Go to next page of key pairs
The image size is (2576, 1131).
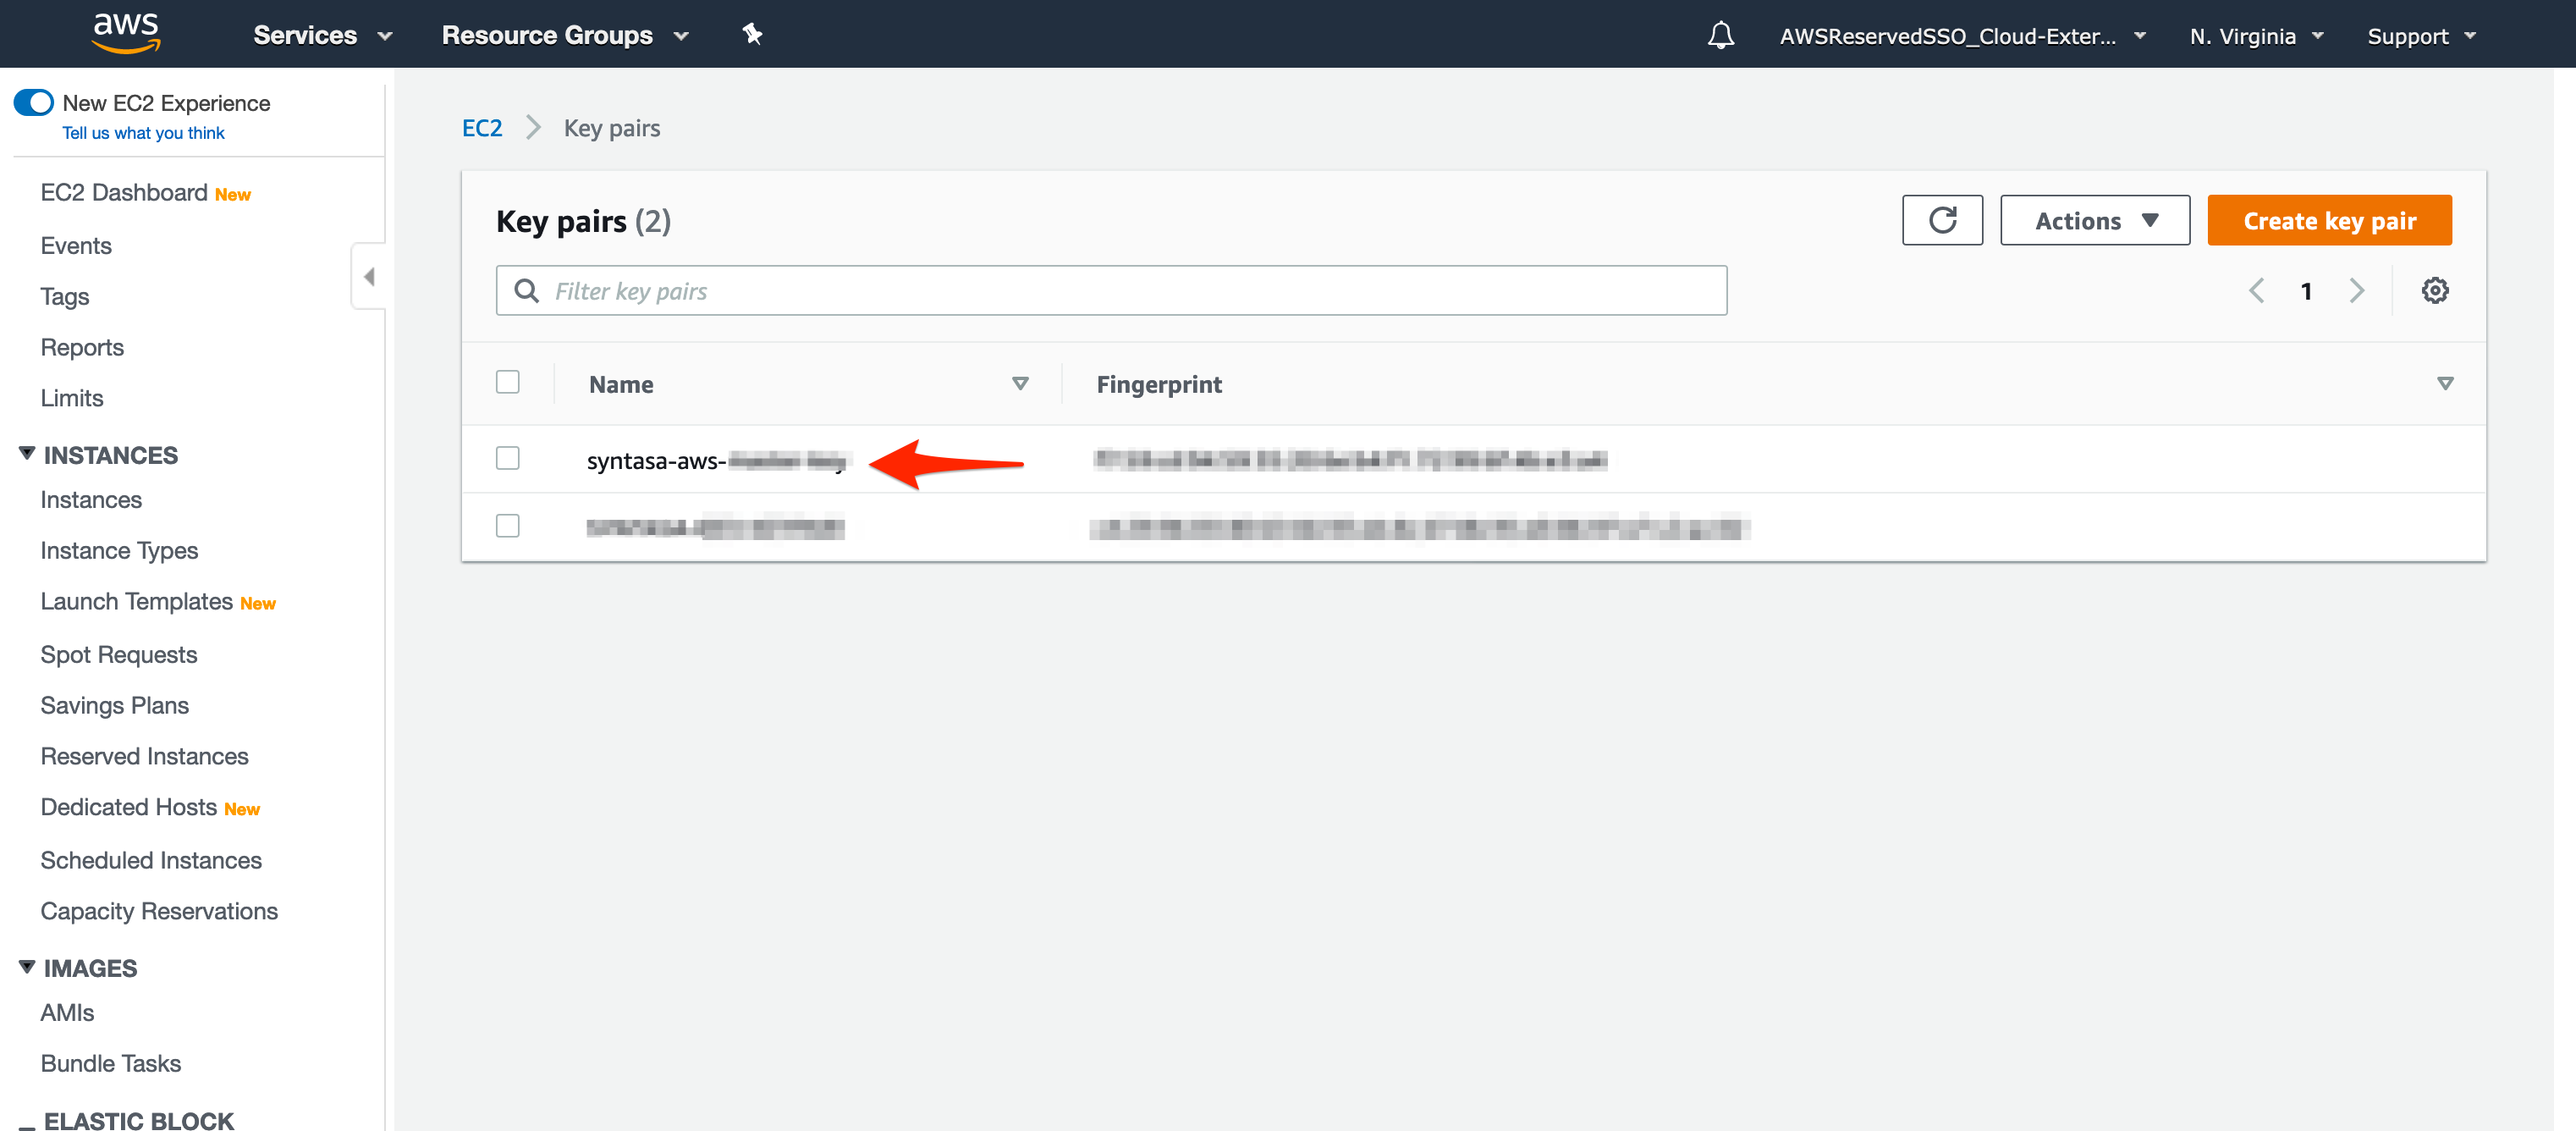pos(2357,290)
